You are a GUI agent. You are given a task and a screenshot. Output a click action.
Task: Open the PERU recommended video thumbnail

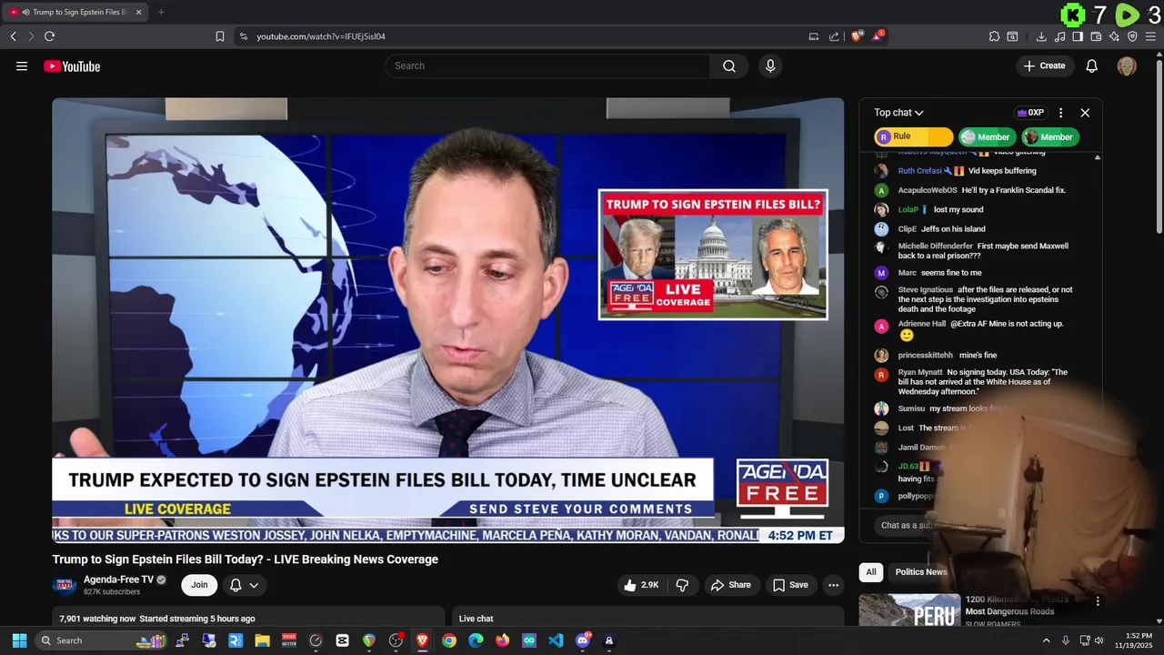tap(909, 610)
